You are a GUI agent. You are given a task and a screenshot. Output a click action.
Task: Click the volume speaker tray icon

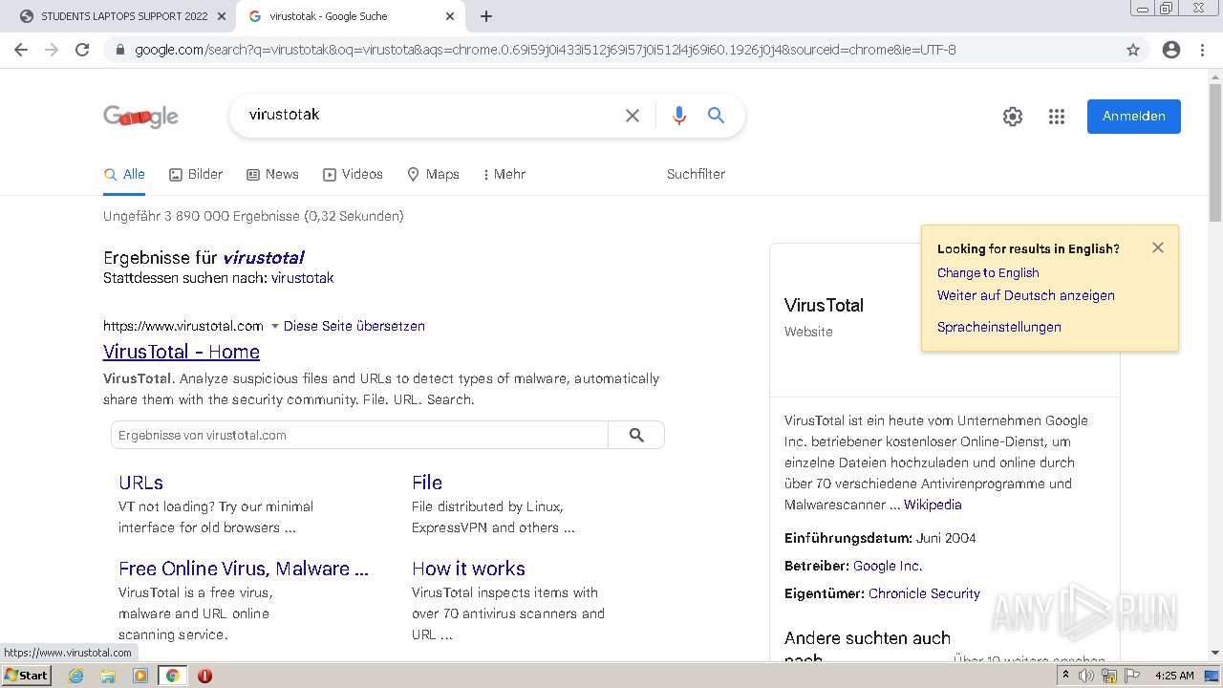pyautogui.click(x=1086, y=676)
